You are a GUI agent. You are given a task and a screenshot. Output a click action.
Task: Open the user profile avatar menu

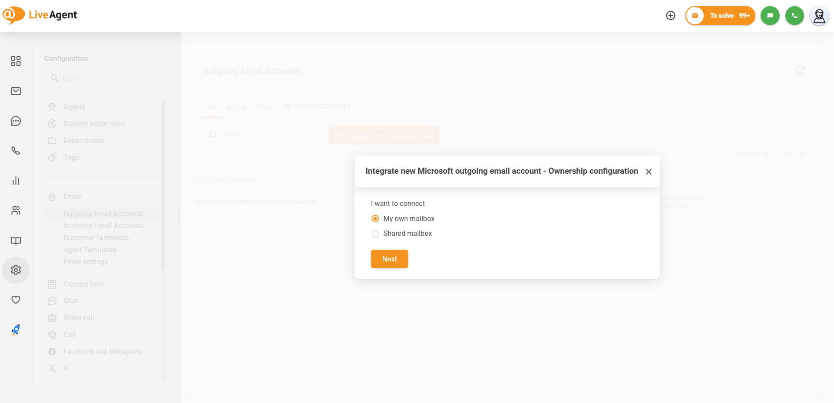click(819, 16)
